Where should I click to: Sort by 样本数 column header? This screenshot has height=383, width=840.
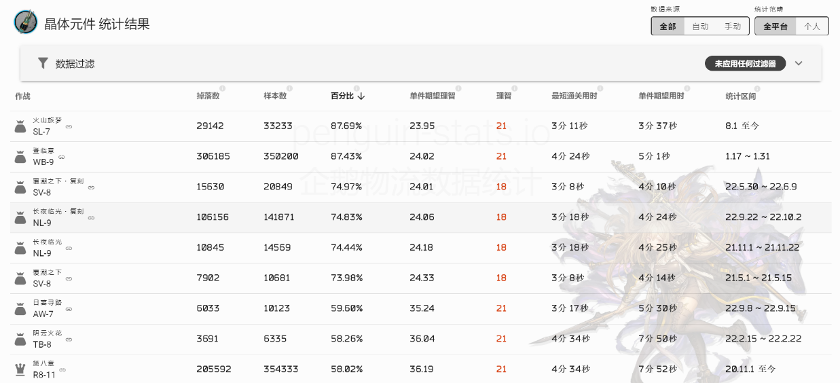(275, 96)
